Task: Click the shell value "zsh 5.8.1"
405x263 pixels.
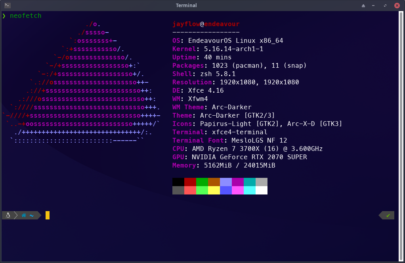Action: (x=218, y=74)
